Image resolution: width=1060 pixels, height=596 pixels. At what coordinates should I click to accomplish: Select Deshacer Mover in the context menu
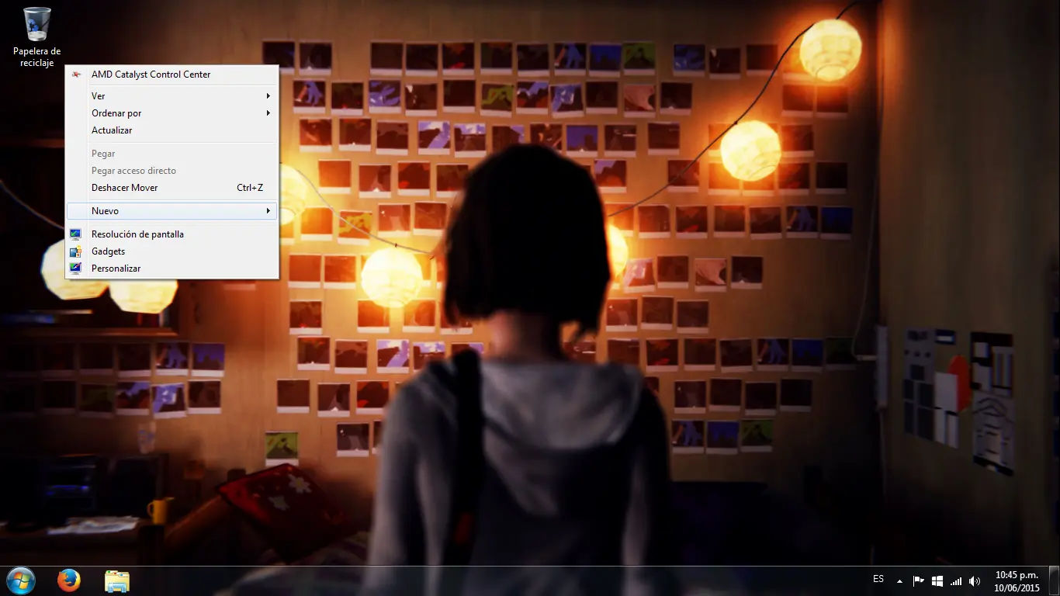(172, 188)
